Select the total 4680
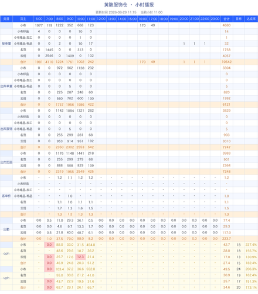This screenshot has height=294, width=258. [x=226, y=25]
